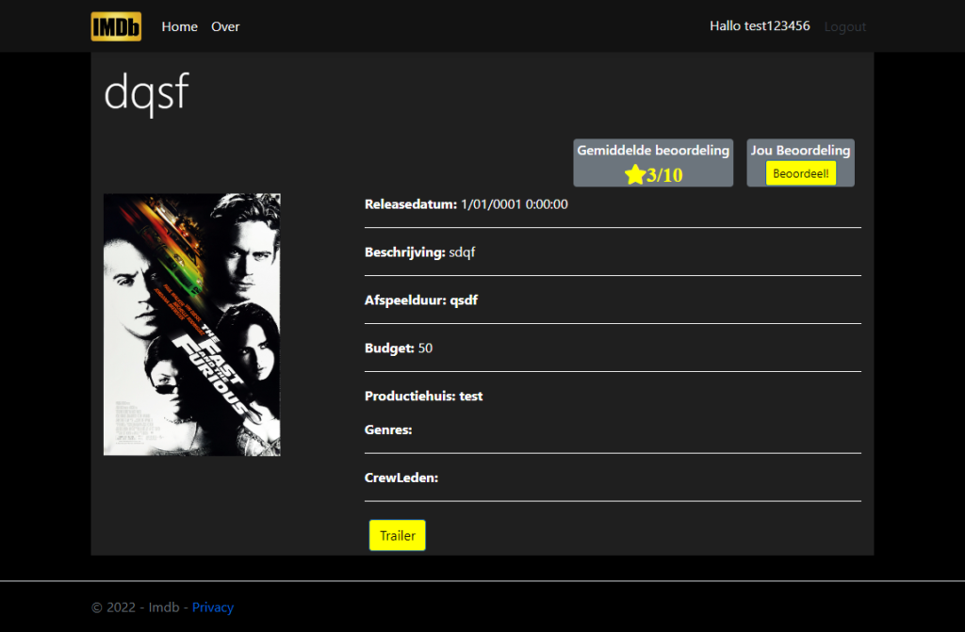Select the Jou Beoordeling label
This screenshot has width=965, height=632.
click(800, 150)
